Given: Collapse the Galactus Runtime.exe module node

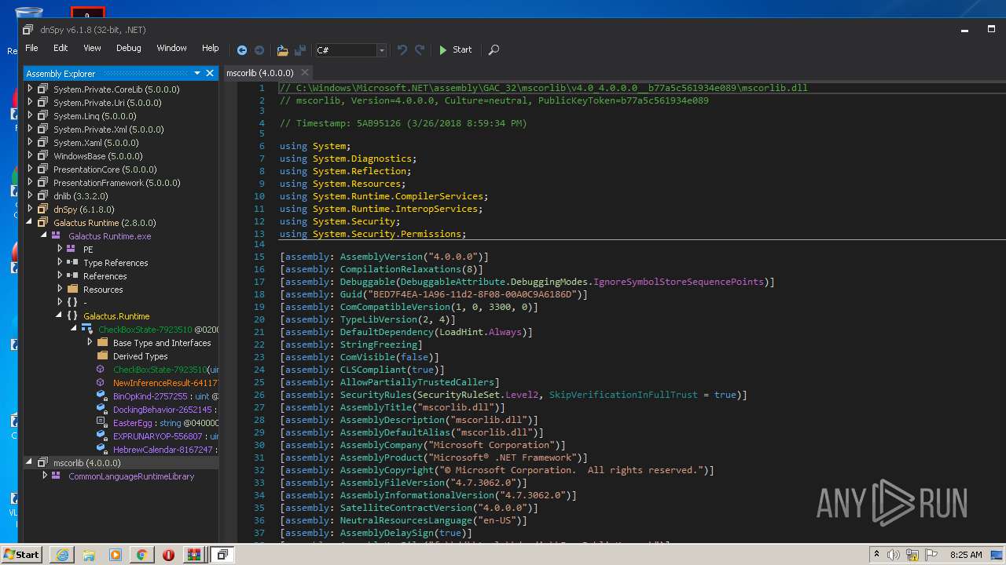Looking at the screenshot, I should 45,235.
